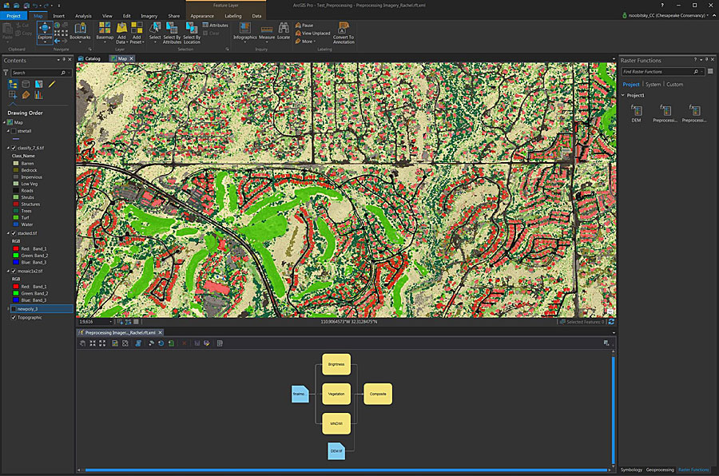Toggle the Topographic basemap layer checkbox
The width and height of the screenshot is (719, 476).
tap(14, 317)
